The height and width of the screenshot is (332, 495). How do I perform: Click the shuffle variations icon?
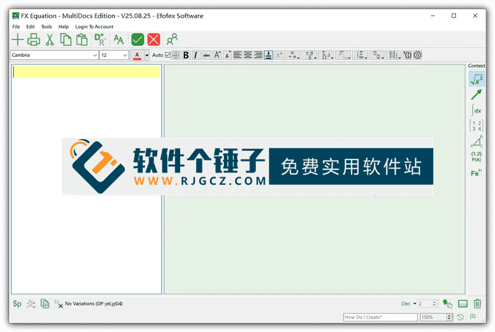[x=30, y=304]
